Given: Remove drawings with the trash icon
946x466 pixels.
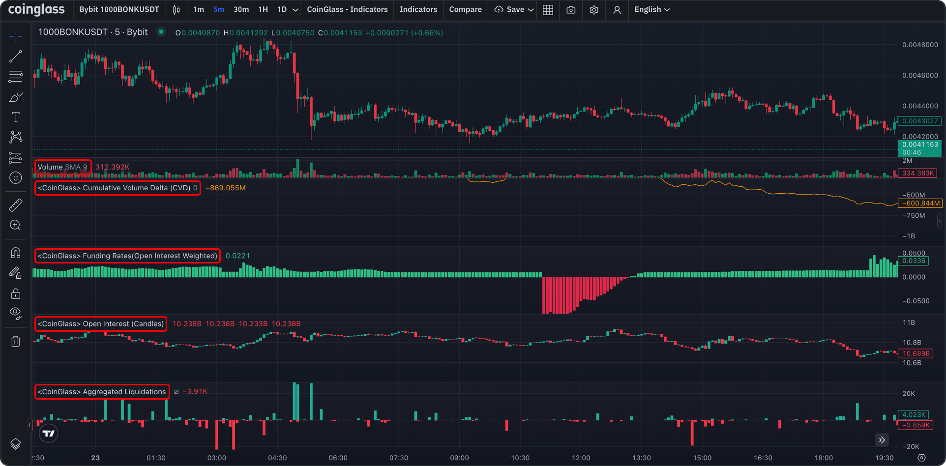Looking at the screenshot, I should coord(16,341).
